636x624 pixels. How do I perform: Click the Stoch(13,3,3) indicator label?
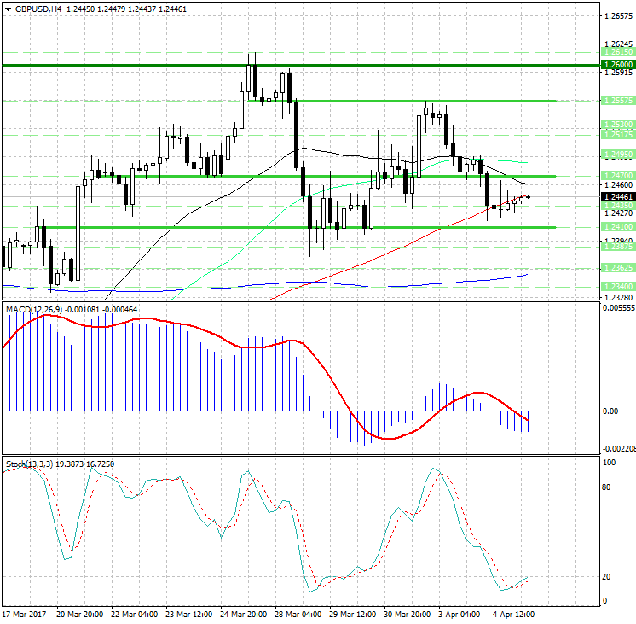[x=30, y=464]
